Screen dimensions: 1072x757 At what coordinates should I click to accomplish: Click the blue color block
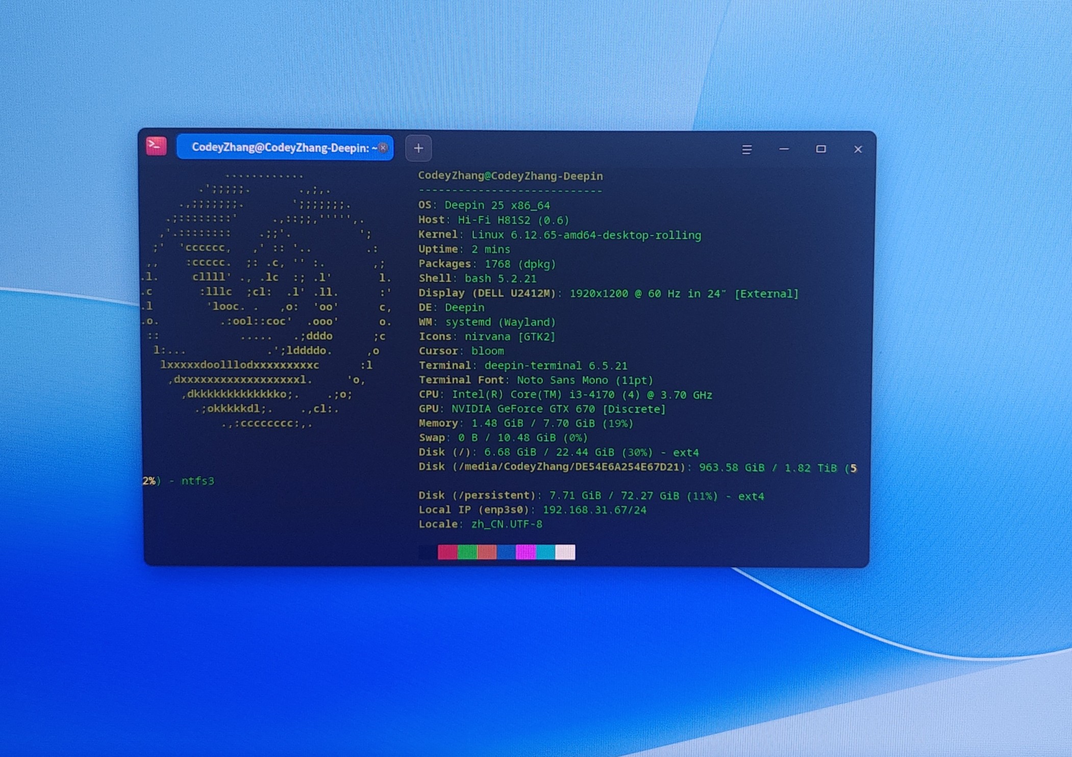tap(506, 552)
